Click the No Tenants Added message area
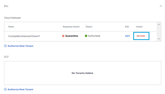 [x=83, y=73]
